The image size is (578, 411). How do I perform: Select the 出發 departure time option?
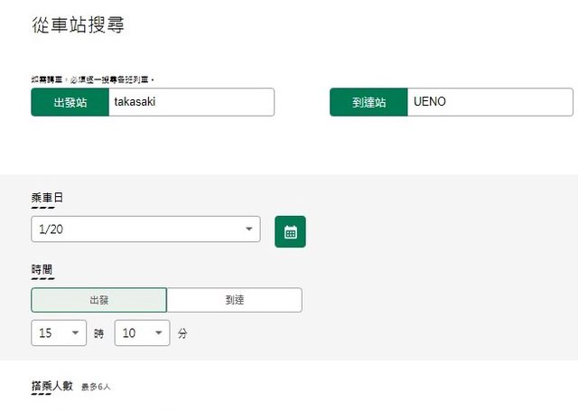point(98,300)
